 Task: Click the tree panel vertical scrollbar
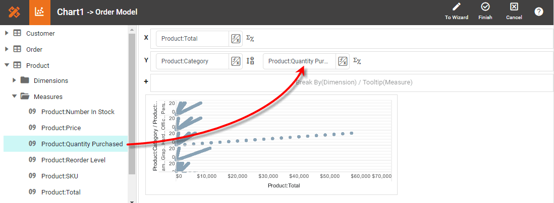pyautogui.click(x=132, y=100)
